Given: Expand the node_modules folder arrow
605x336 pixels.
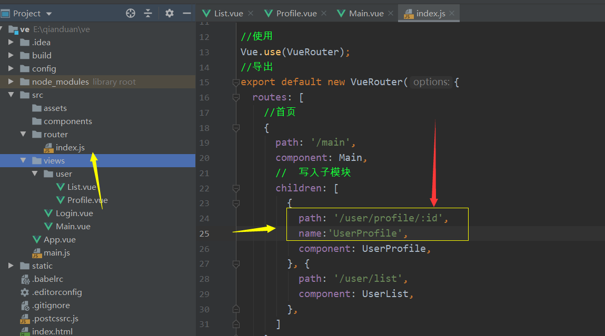Looking at the screenshot, I should tap(11, 82).
